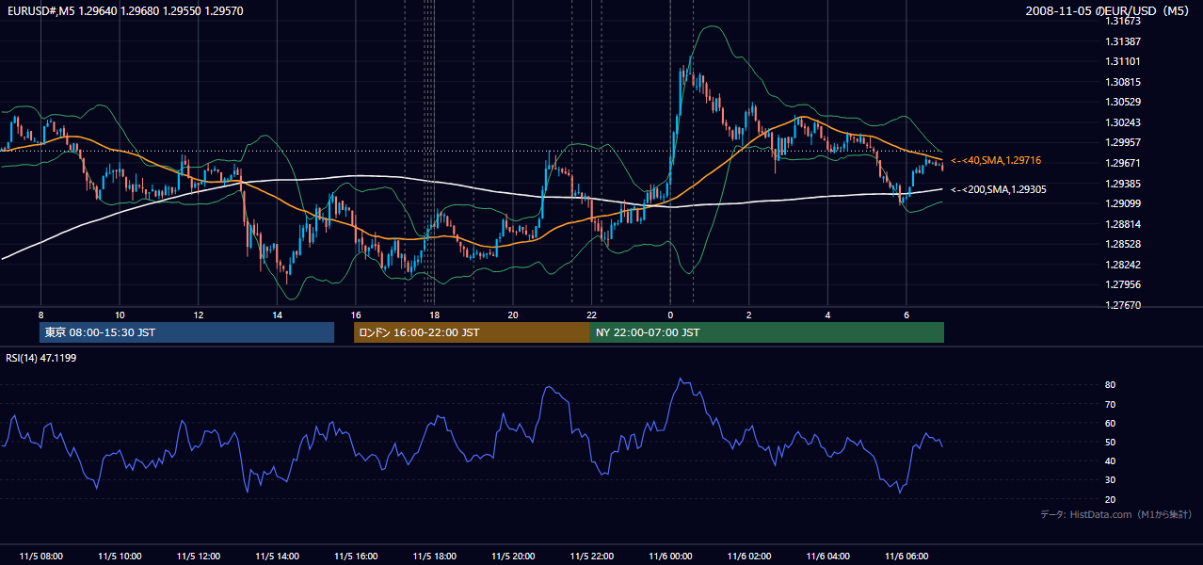Click price axis value 1.31101
The height and width of the screenshot is (565, 1203).
tap(1125, 61)
